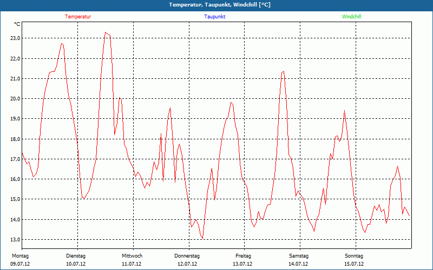Click the date 10.07.12
This screenshot has height=270, width=433.
76,264
